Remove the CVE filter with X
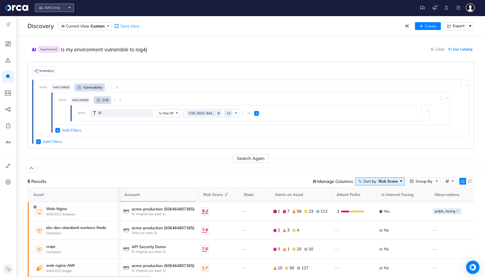Image resolution: width=485 pixels, height=277 pixels. click(x=120, y=100)
